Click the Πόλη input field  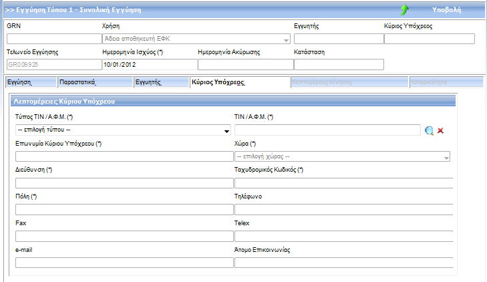[124, 210]
